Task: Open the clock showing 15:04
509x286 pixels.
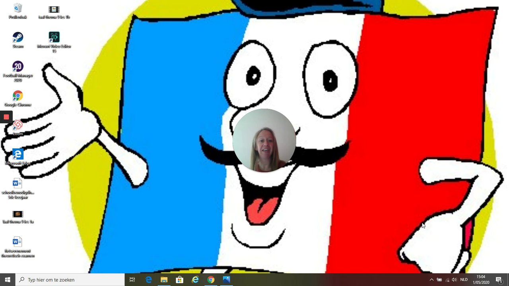Action: 481,280
